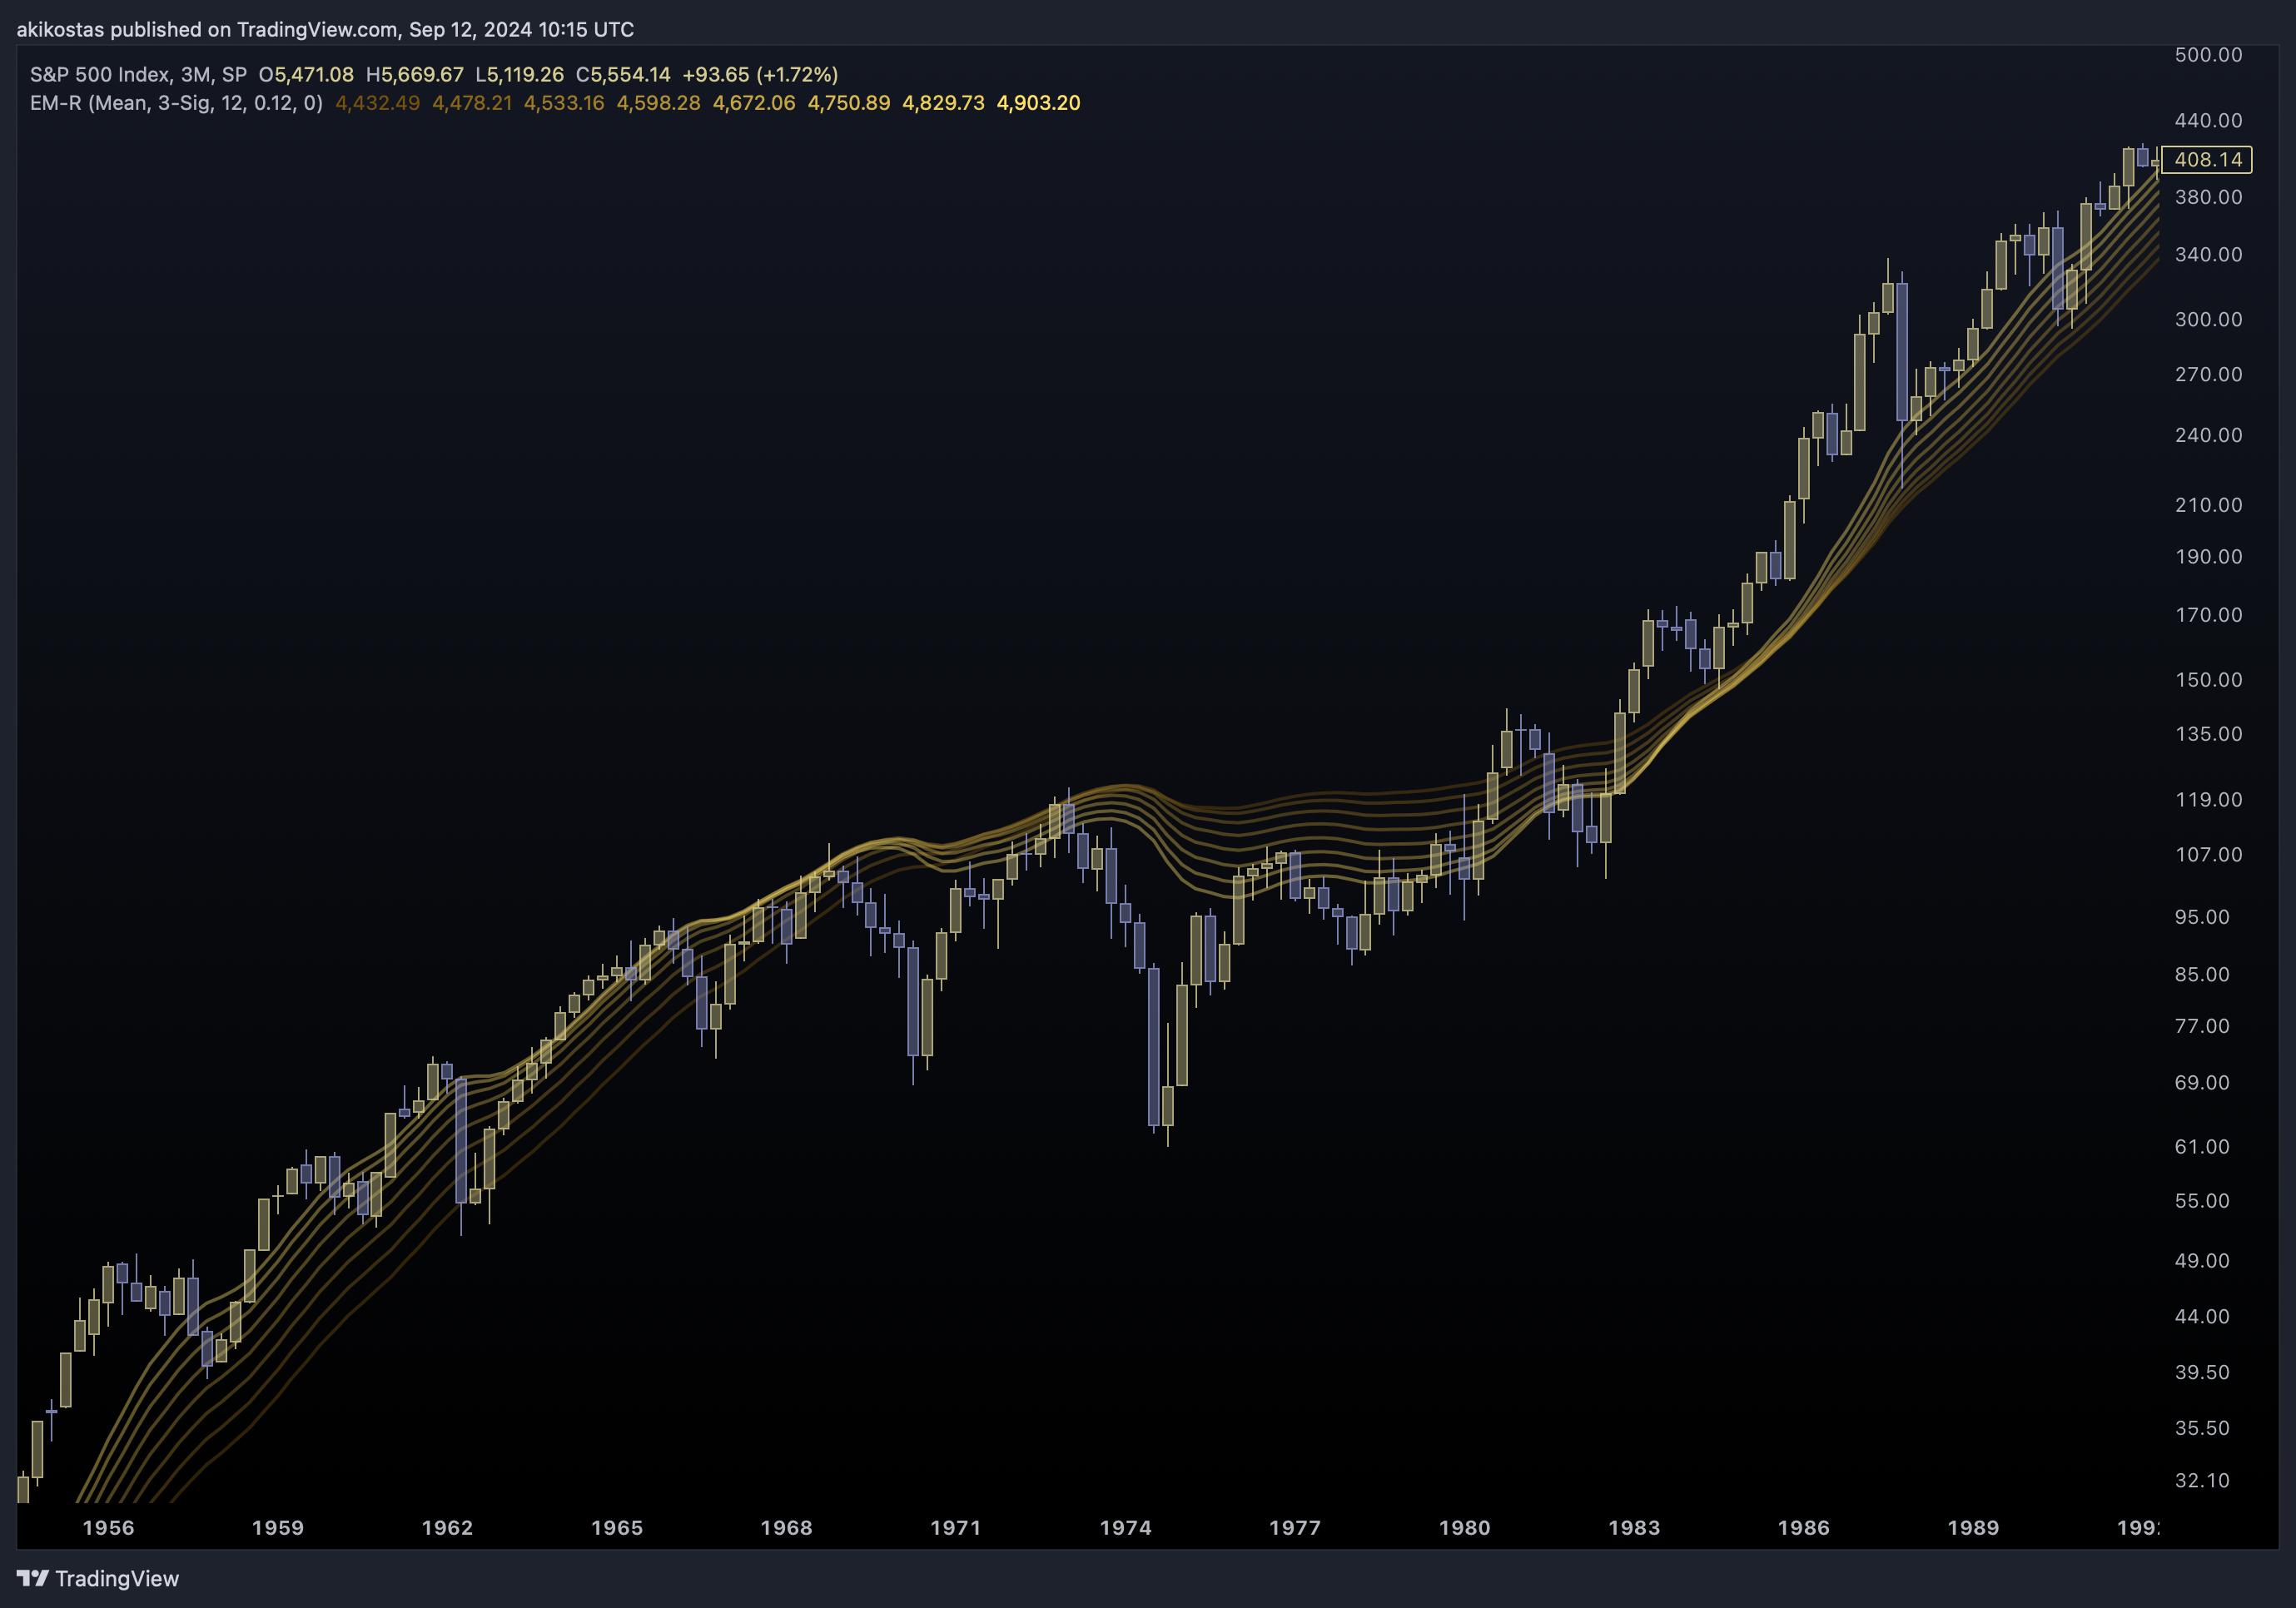Click the 35.50 price axis label
2296x1608 pixels.
click(2202, 1429)
